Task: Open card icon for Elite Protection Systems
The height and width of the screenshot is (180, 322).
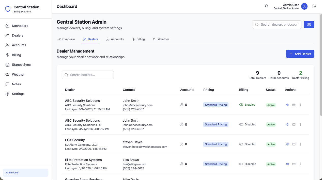Action: click(294, 164)
